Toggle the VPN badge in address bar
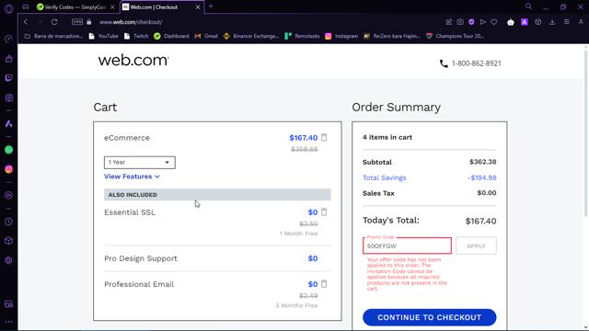 (77, 22)
